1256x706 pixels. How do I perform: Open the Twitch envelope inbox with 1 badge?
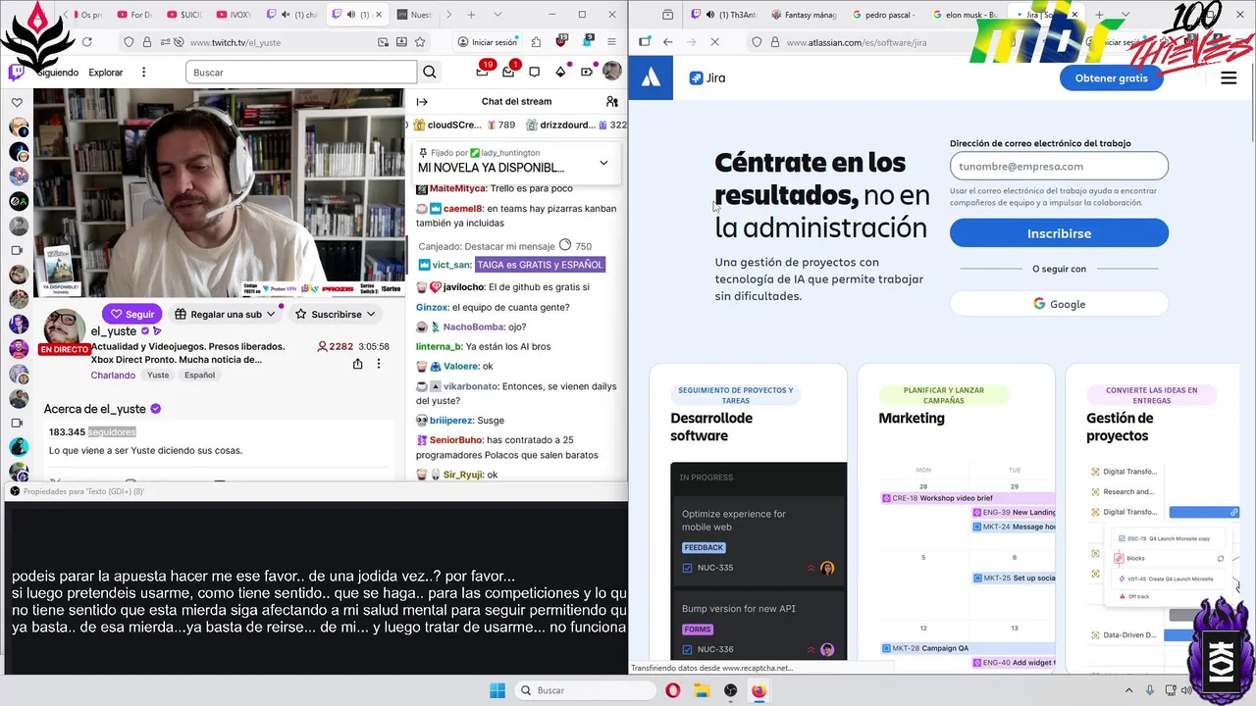coord(508,72)
